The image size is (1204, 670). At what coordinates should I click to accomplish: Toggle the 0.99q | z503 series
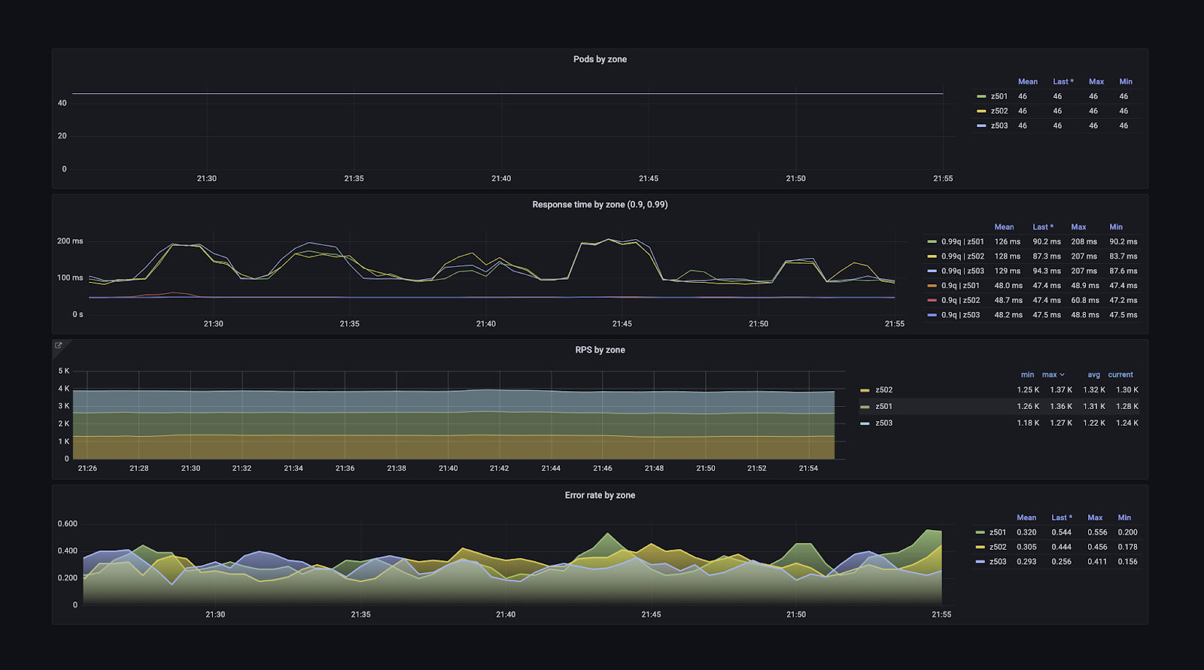962,271
